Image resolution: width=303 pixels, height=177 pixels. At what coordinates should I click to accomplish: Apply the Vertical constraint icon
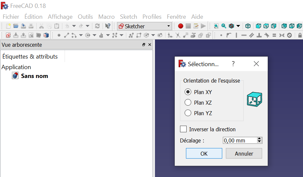tap(236, 35)
